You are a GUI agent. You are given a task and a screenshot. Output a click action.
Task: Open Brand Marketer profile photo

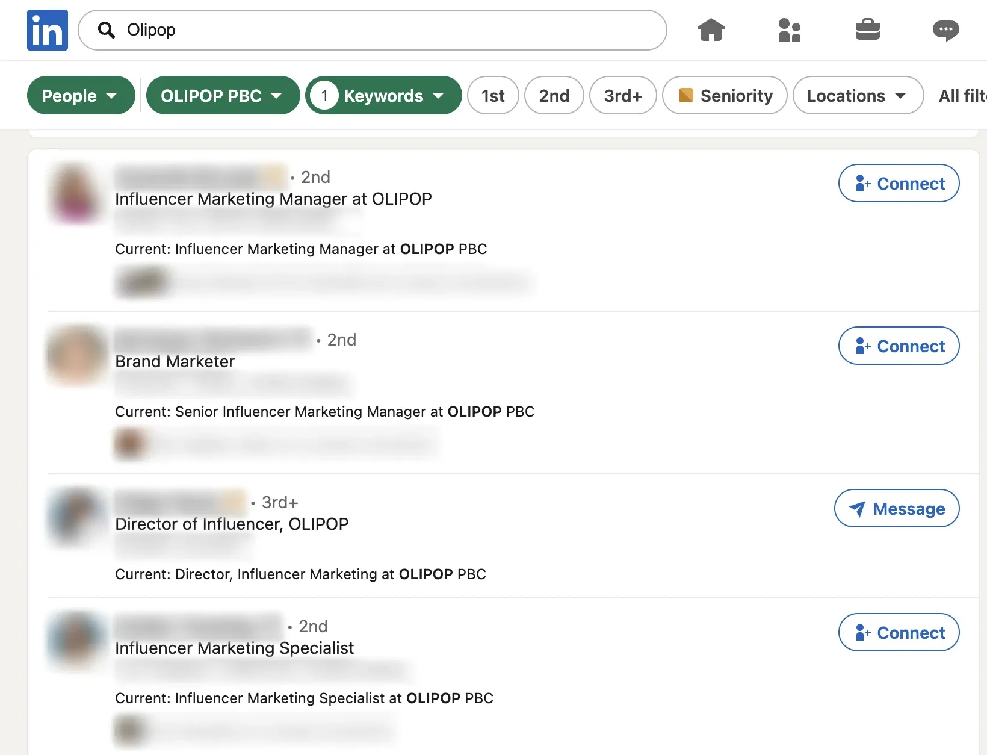76,355
